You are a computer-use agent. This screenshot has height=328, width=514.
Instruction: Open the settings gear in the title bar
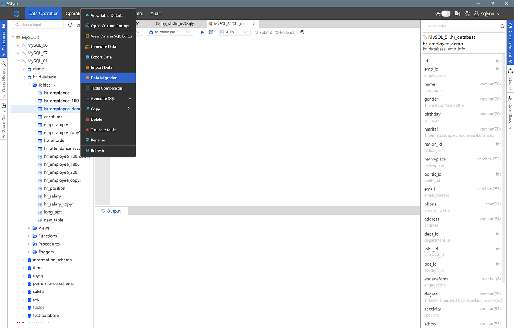pyautogui.click(x=467, y=13)
